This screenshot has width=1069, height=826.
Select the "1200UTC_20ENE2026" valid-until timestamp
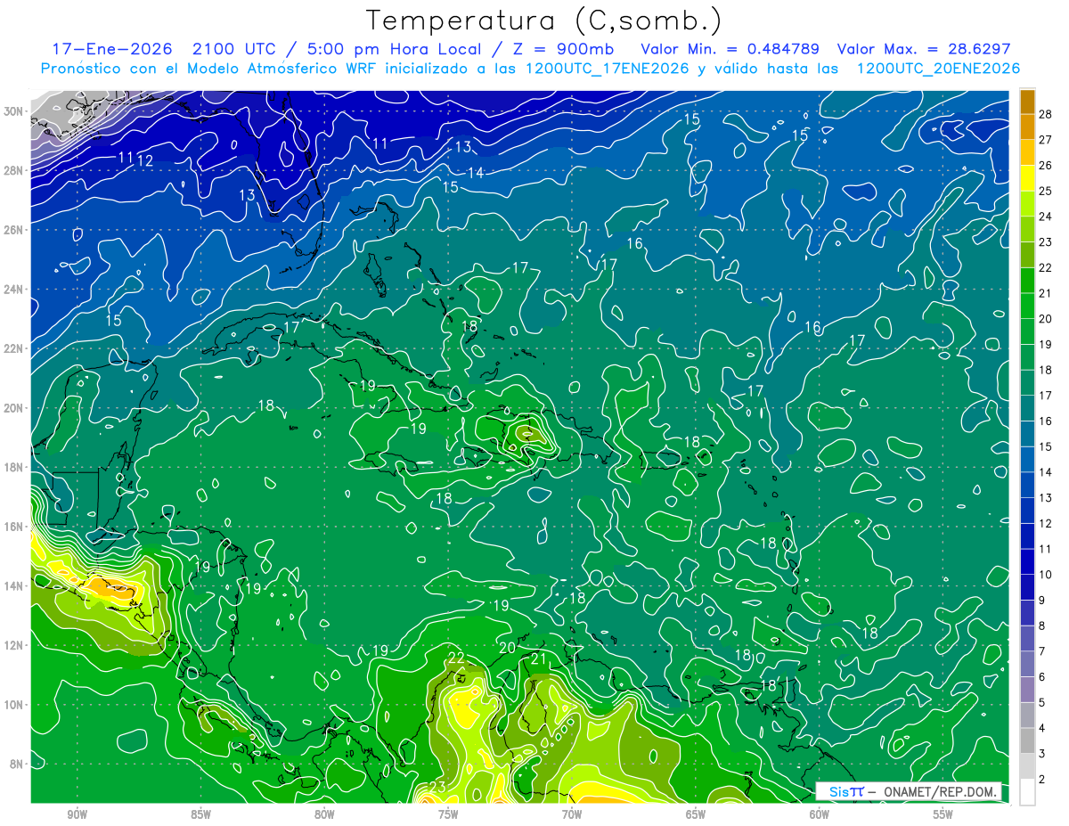point(938,69)
